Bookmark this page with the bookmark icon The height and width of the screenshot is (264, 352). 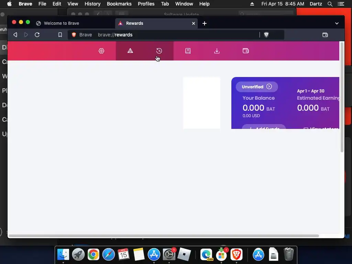(x=60, y=35)
